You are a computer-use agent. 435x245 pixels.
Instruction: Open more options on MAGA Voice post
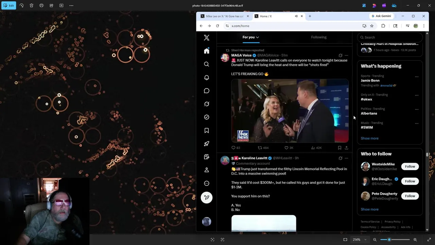click(346, 55)
